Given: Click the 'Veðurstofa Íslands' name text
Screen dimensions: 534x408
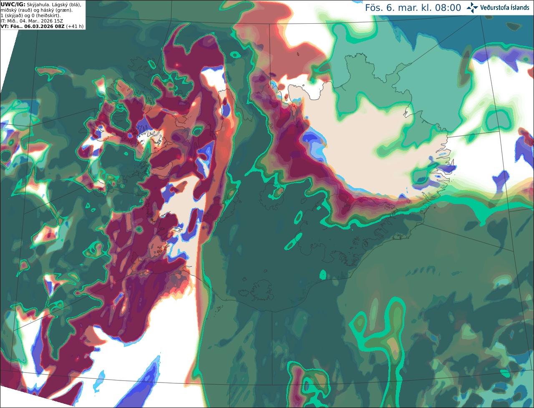Looking at the screenshot, I should (504, 8).
